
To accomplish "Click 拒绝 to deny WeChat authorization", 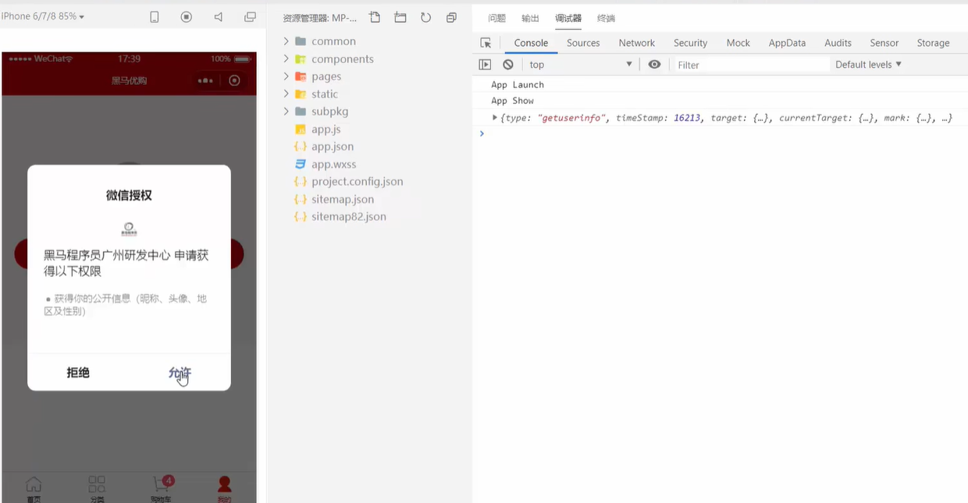I will point(78,373).
